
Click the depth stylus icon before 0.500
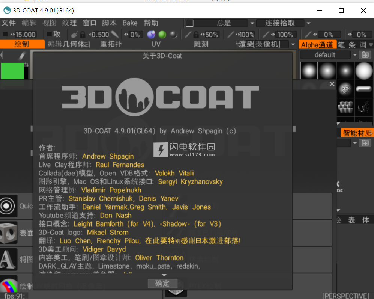click(x=74, y=35)
